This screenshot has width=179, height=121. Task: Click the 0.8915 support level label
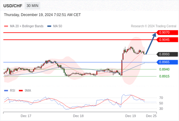click(164, 76)
